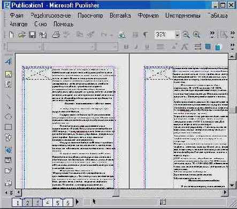Select the Picture Frame tool
Image resolution: width=237 pixels, height=209 pixels.
[x=8, y=74]
